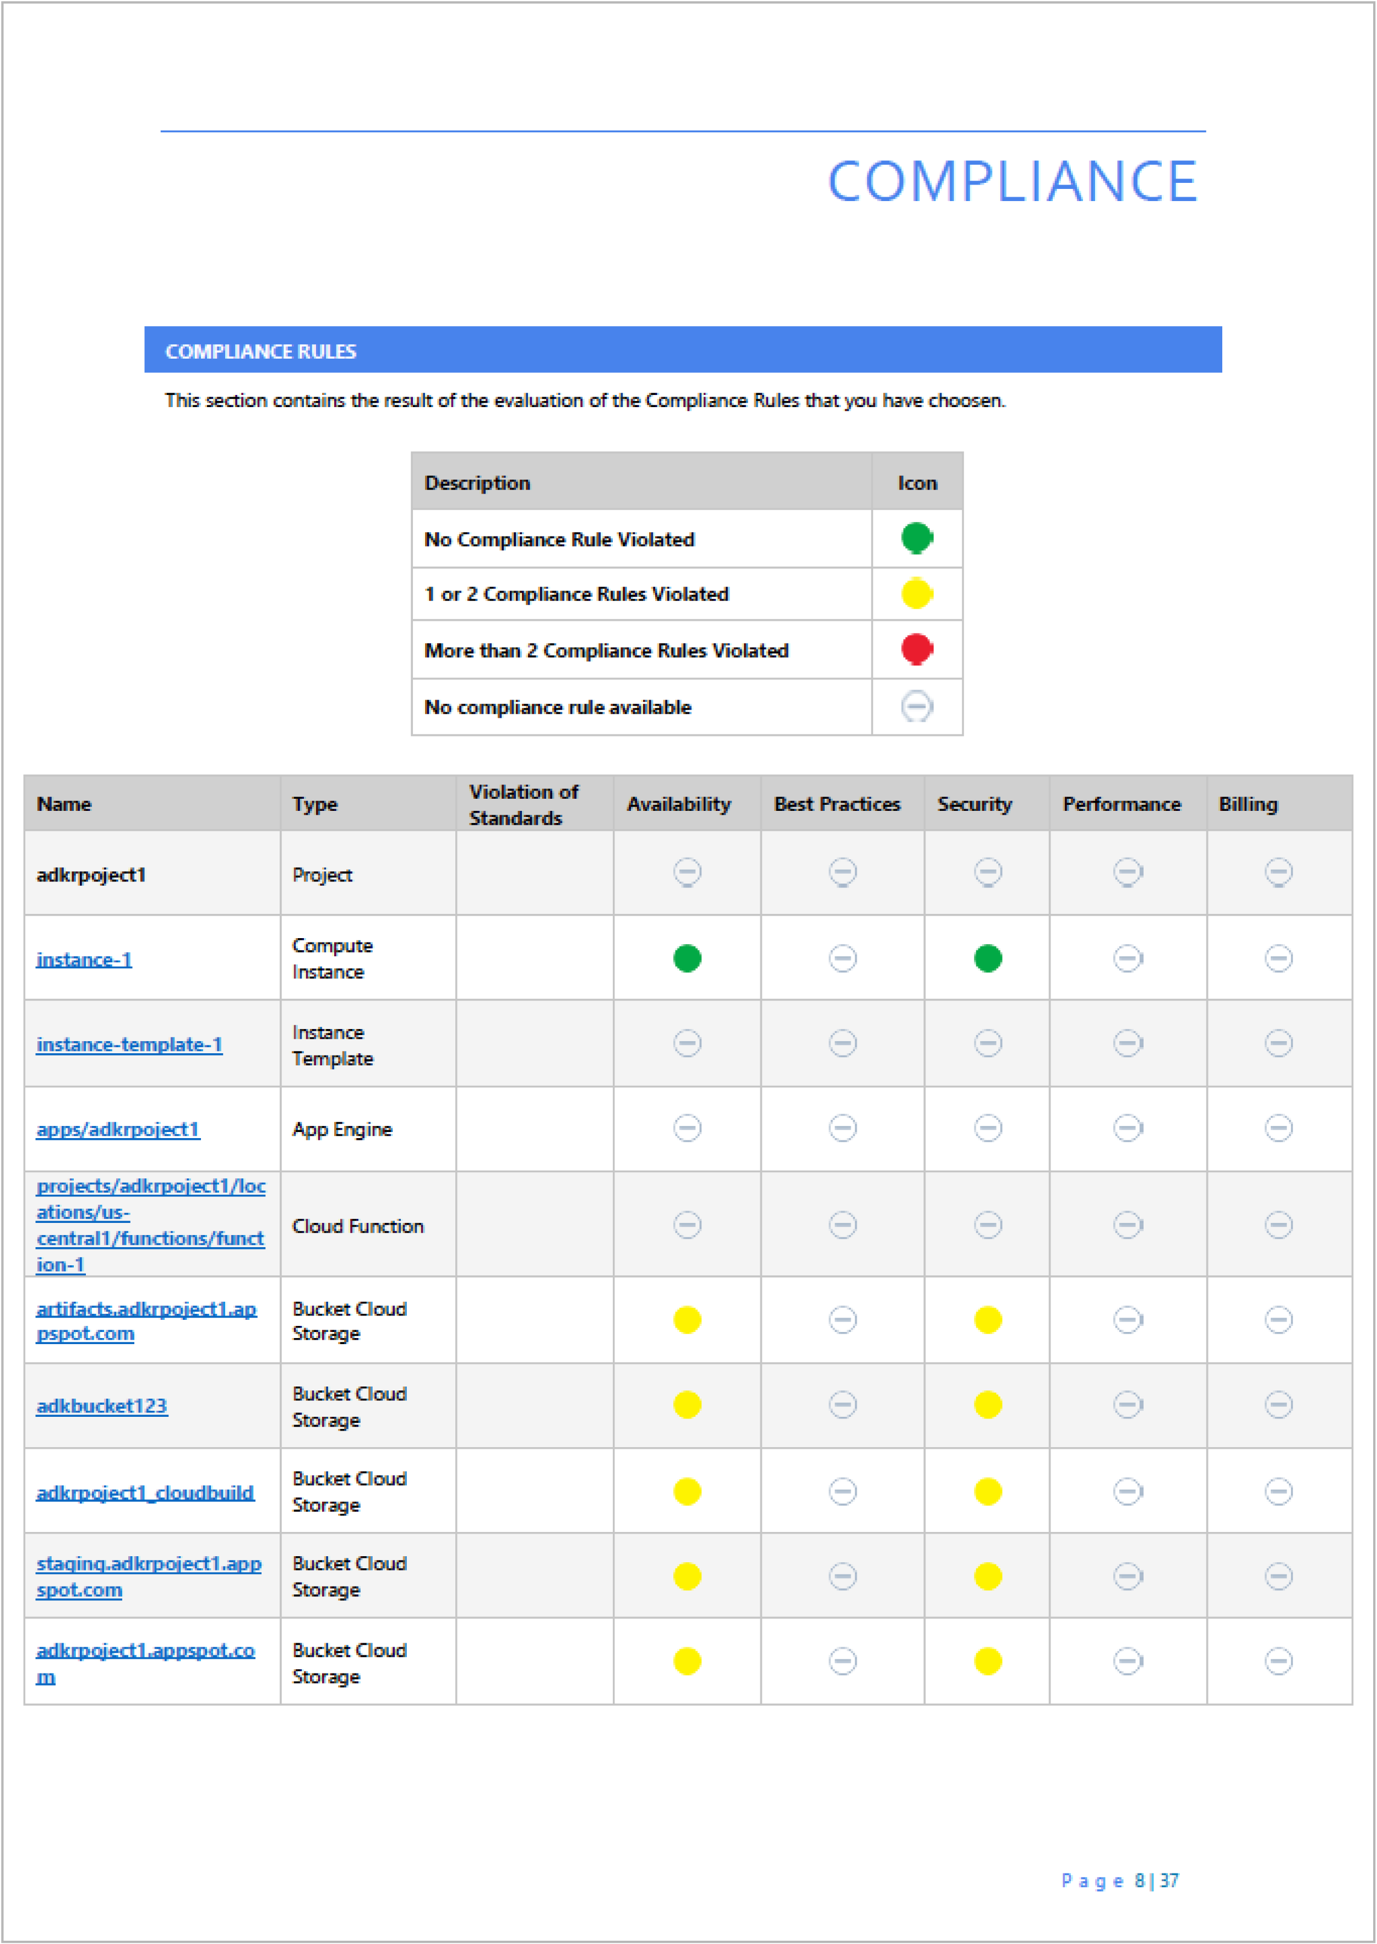Open the adkrpoject1_cloudbuild link
This screenshot has width=1377, height=1944.
tap(145, 1492)
